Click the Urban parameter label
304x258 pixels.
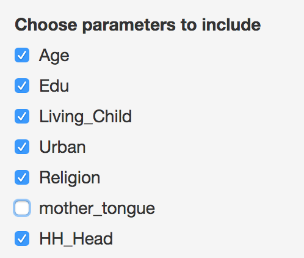[62, 147]
